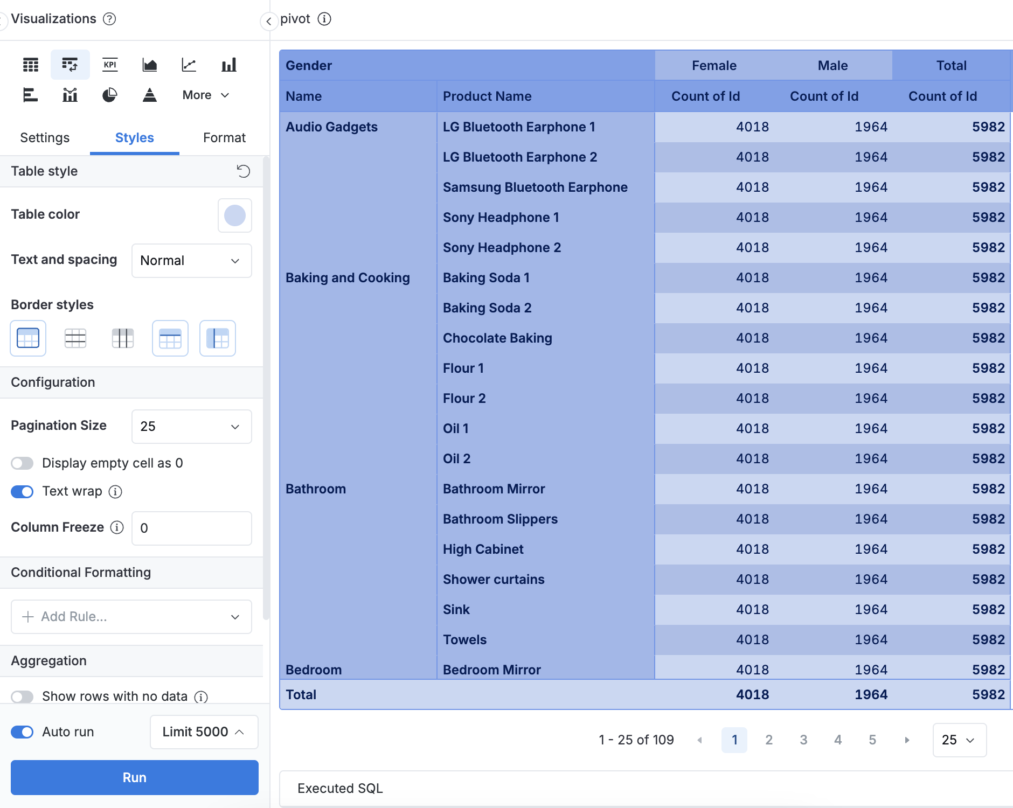The image size is (1013, 808).
Task: Choose the horizontal bar chart visualization
Action: point(31,95)
